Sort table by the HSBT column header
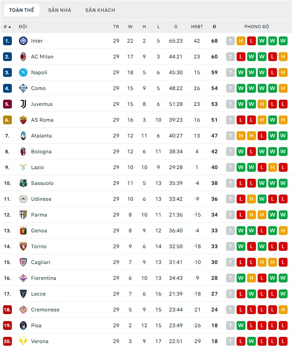This screenshot has height=347, width=295. [x=197, y=27]
